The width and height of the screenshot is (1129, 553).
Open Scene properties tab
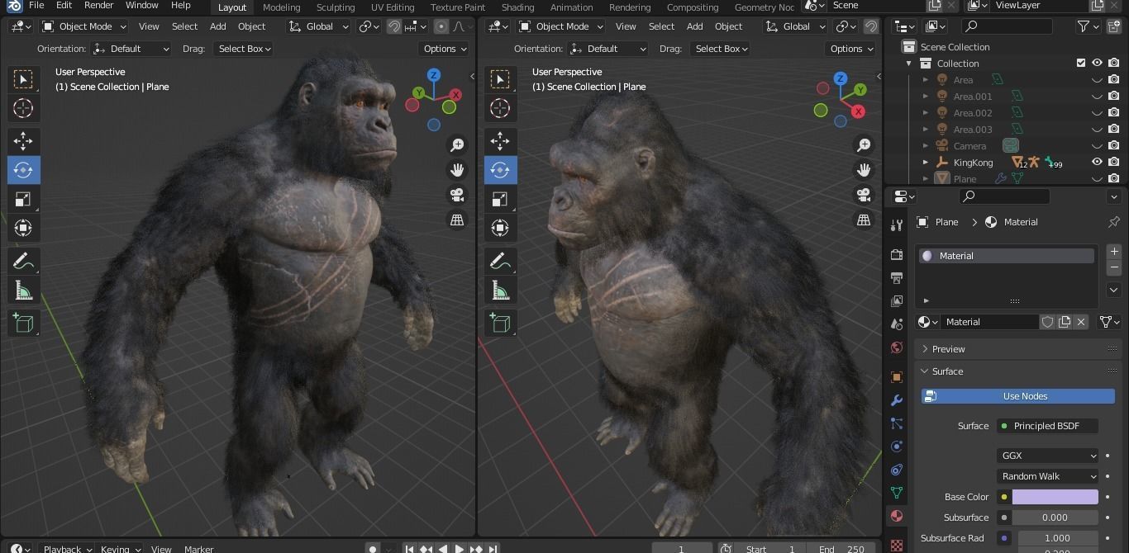[897, 324]
